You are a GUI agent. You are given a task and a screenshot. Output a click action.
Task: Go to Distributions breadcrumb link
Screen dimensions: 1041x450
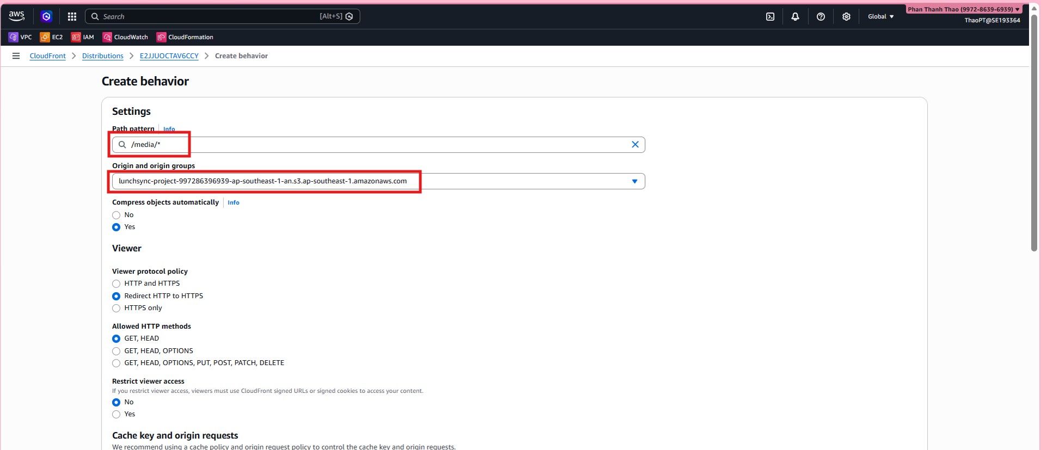(102, 56)
